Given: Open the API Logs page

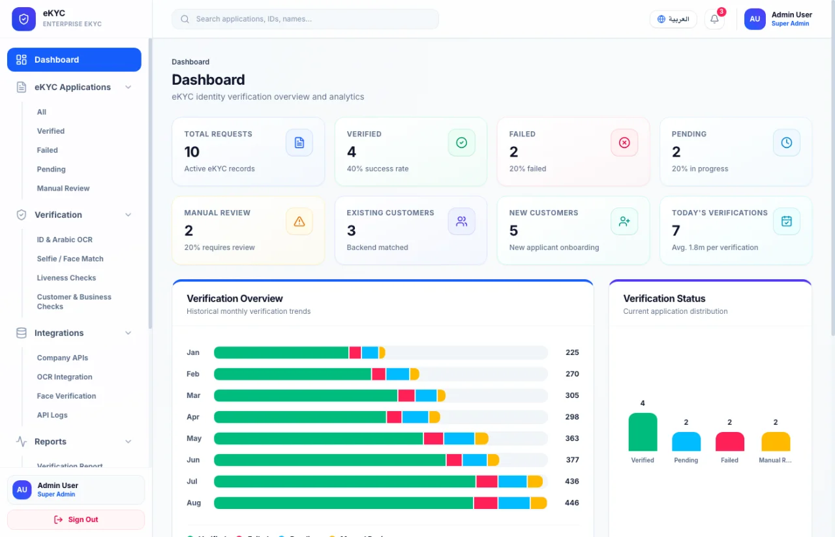Looking at the screenshot, I should point(52,415).
